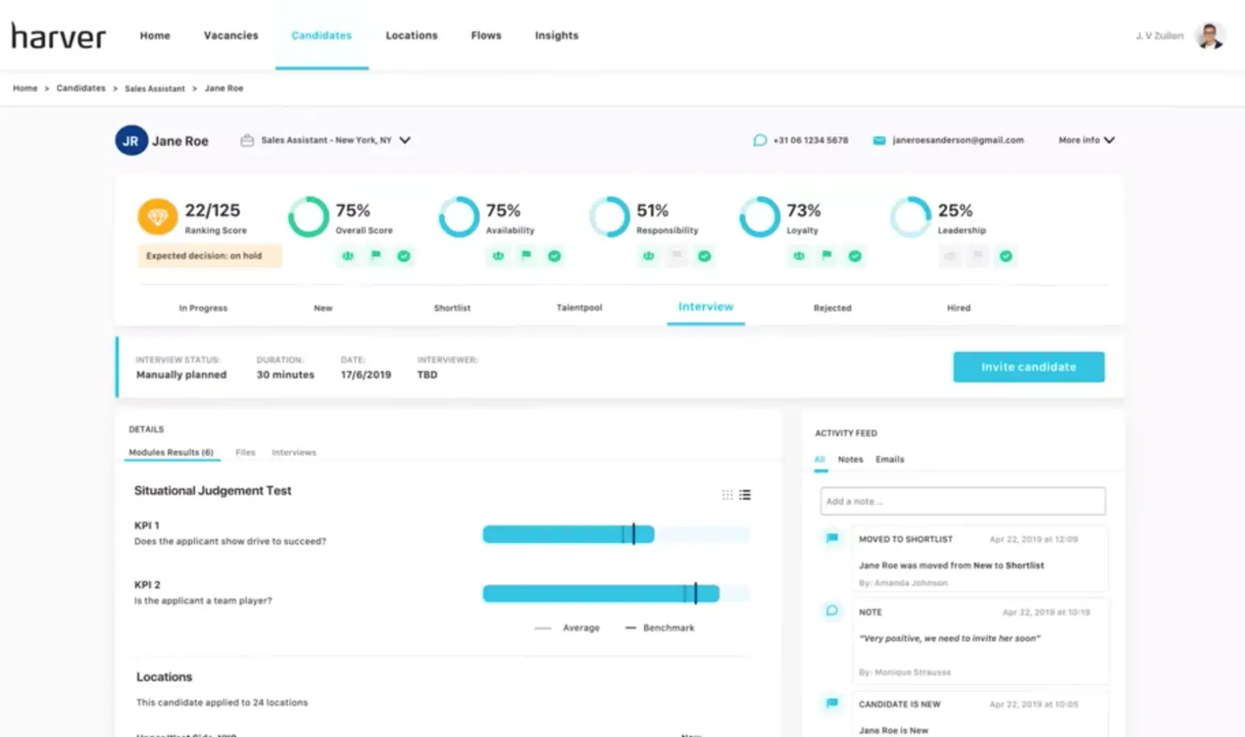Go to Sales Assistant breadcrumb link
This screenshot has height=737, width=1245.
pyautogui.click(x=154, y=89)
